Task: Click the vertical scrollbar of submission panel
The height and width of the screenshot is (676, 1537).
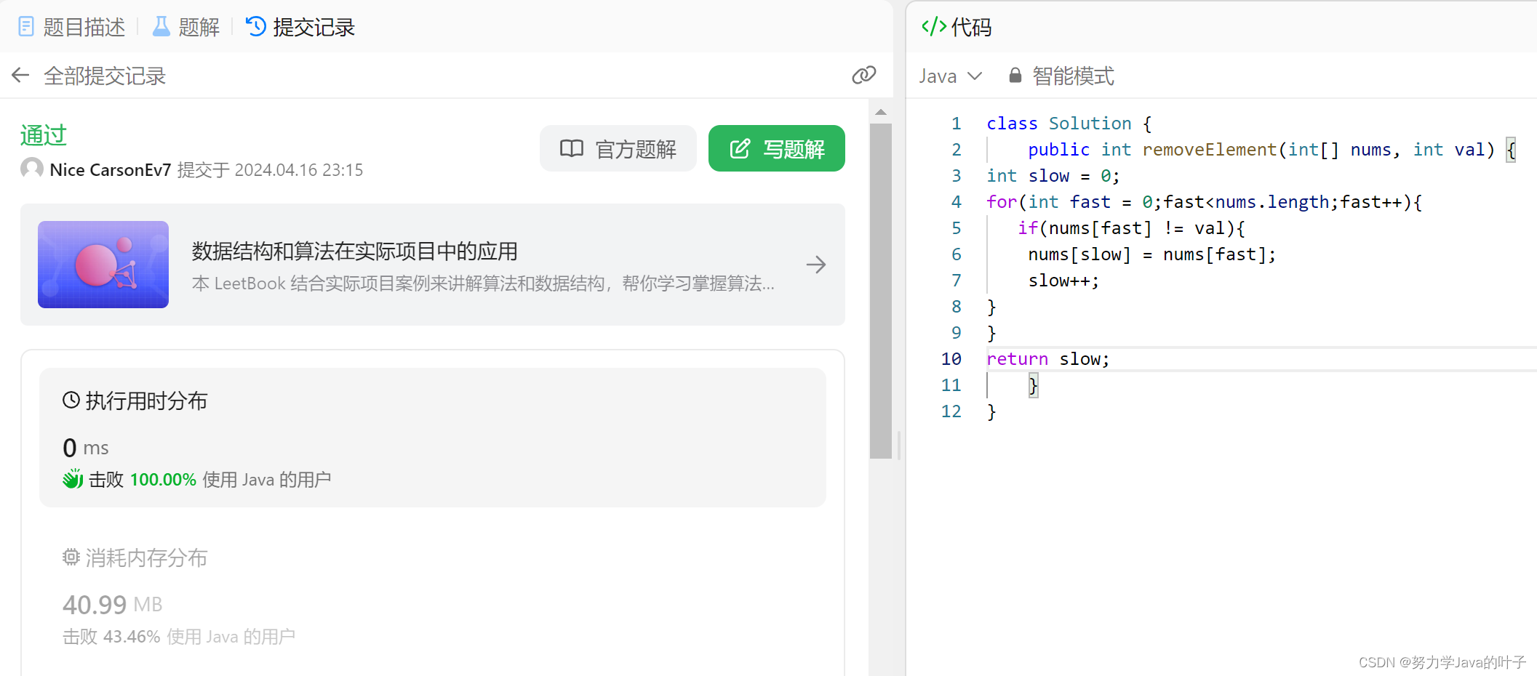Action: (881, 291)
